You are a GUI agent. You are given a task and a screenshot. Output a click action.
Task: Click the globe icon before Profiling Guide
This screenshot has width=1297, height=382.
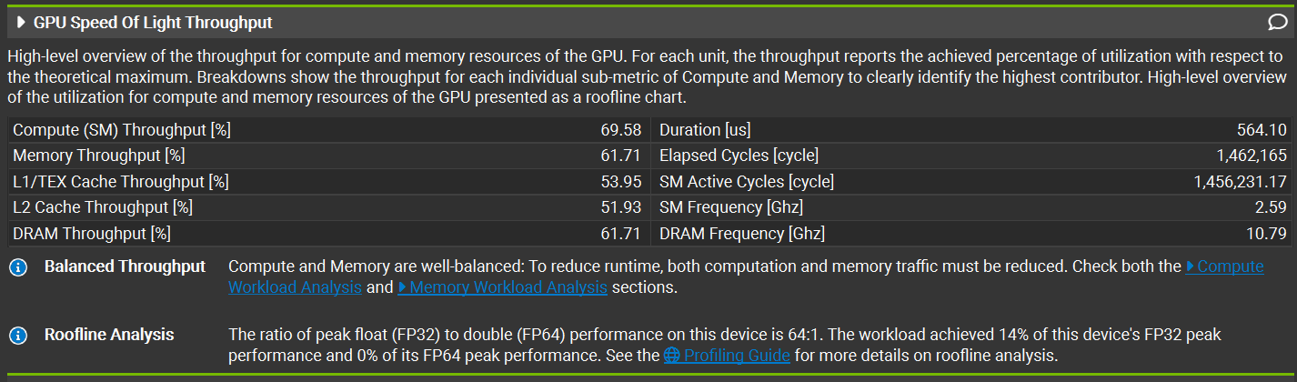coord(672,356)
